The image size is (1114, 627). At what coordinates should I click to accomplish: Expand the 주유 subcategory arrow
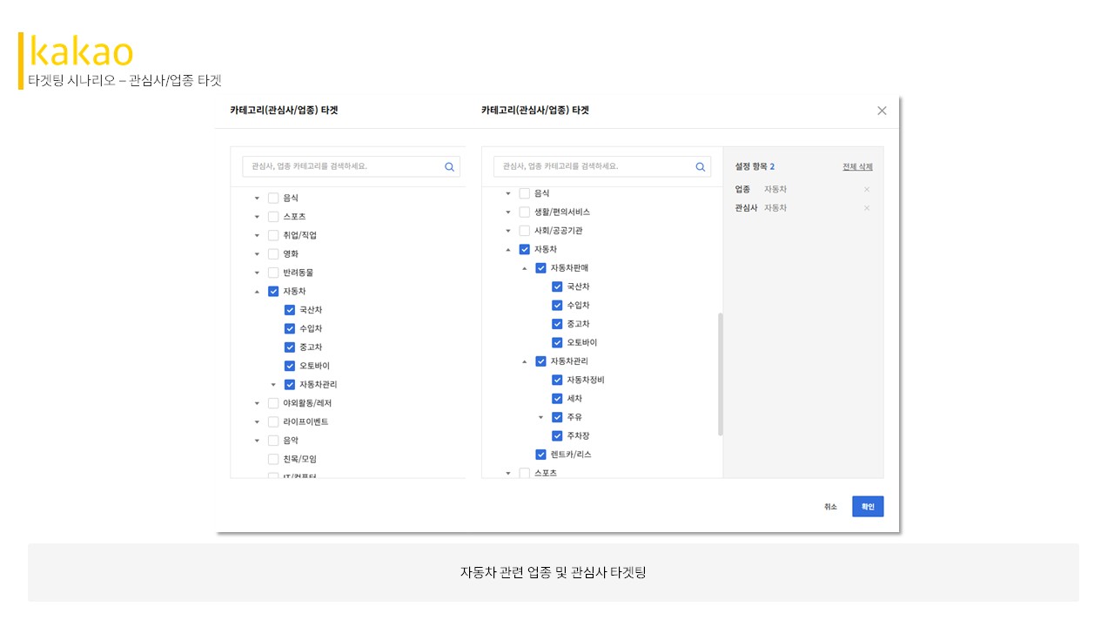(x=540, y=417)
